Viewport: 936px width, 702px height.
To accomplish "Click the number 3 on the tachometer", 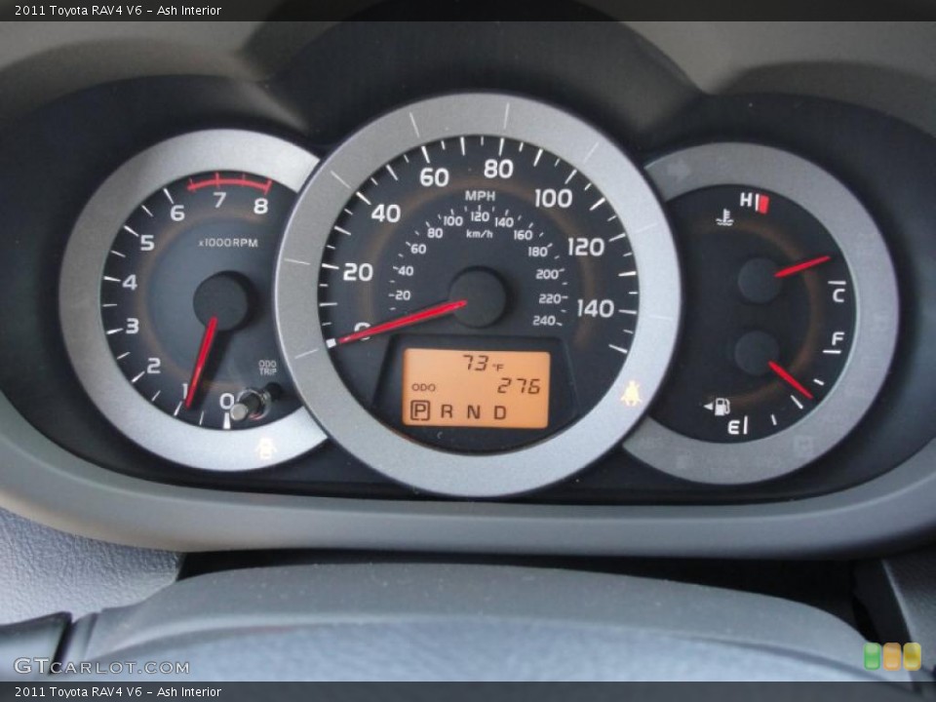I will [x=133, y=326].
